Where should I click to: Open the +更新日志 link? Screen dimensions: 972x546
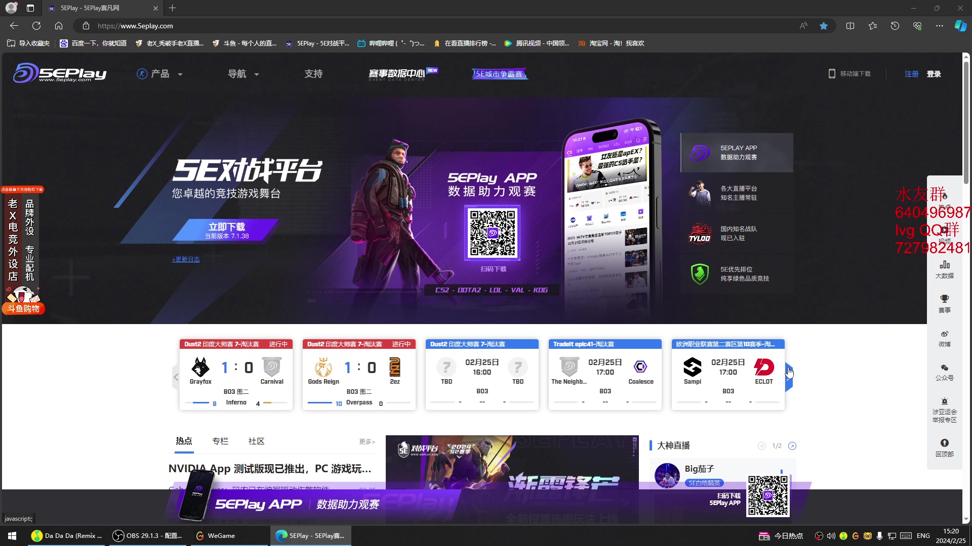click(x=186, y=259)
